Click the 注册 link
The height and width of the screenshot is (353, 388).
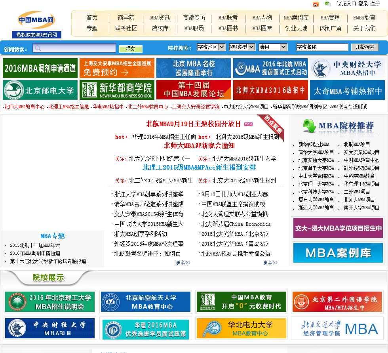pos(375,4)
